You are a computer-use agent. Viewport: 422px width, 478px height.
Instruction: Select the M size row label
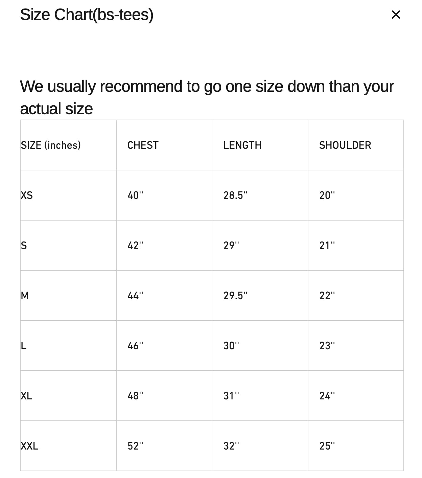coord(25,295)
